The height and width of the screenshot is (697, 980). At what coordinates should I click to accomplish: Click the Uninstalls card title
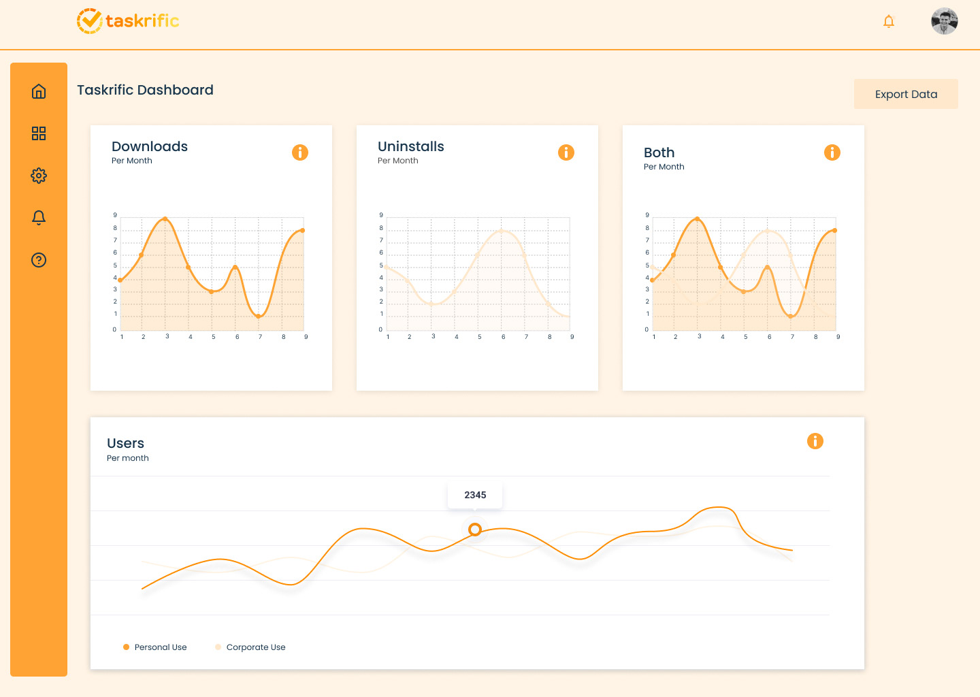(x=411, y=146)
